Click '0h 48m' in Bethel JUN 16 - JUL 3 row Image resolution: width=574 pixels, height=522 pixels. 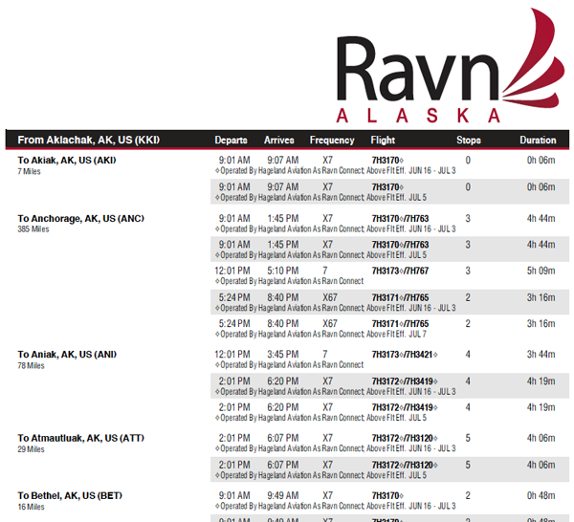541,495
